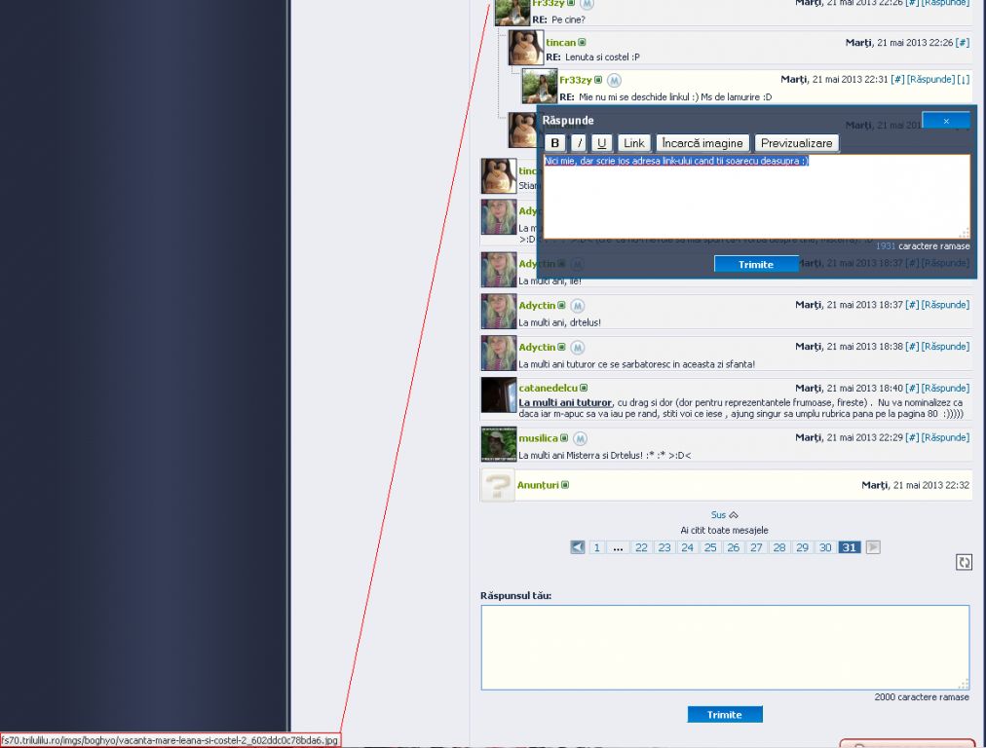Image resolution: width=986 pixels, height=748 pixels.
Task: Open comments page 1
Action: 596,547
